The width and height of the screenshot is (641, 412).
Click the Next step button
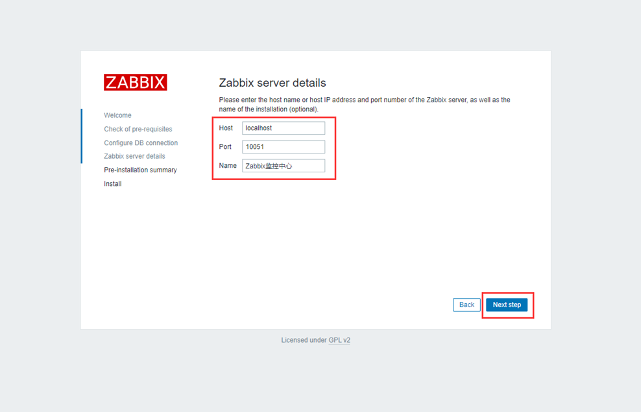(507, 304)
